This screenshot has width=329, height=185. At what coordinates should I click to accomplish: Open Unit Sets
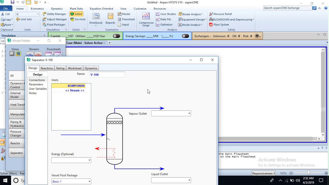[24, 19]
